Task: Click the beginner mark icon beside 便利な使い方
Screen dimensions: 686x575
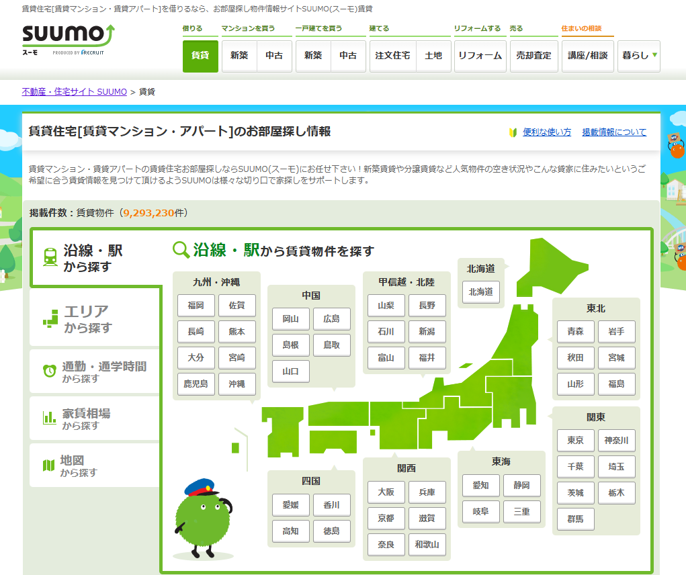Action: [513, 132]
